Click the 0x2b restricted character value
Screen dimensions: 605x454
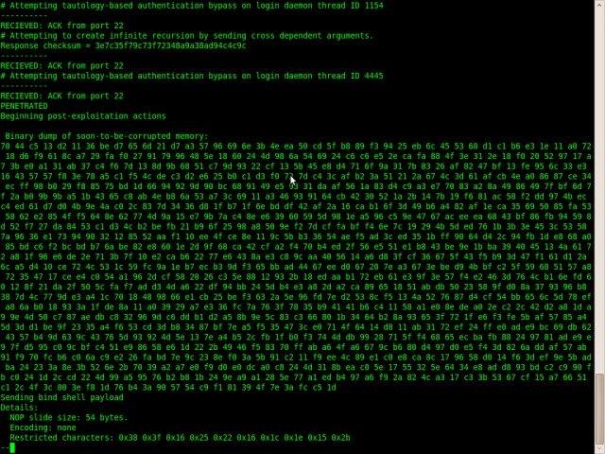pos(340,438)
